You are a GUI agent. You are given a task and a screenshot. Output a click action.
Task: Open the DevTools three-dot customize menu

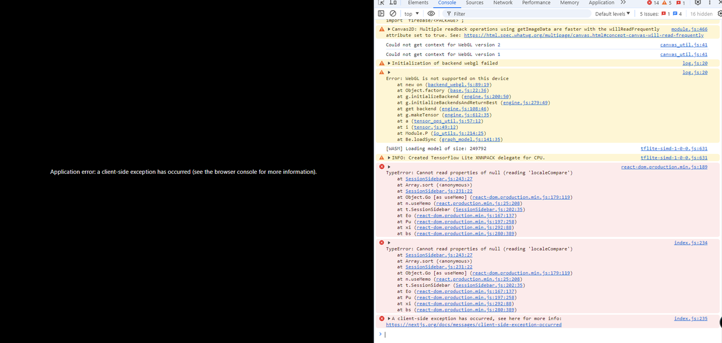(711, 3)
